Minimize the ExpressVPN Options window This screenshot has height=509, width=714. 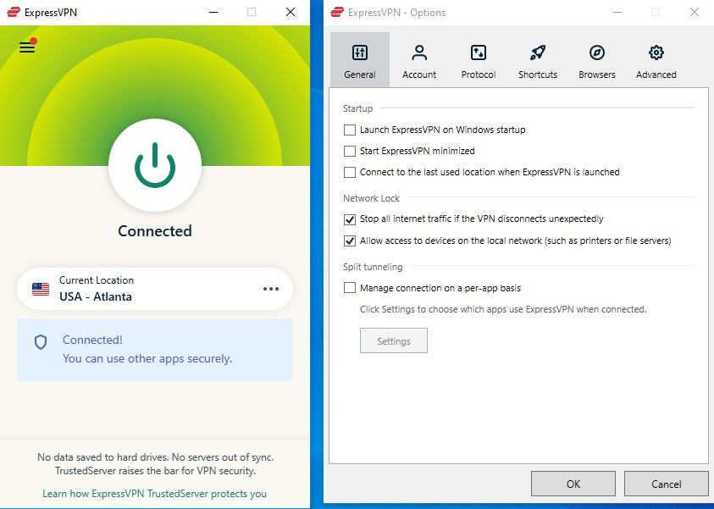(x=617, y=13)
